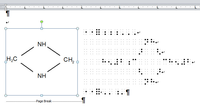Click the CH2 label in the diagram
The image size is (200, 107).
pyautogui.click(x=69, y=60)
